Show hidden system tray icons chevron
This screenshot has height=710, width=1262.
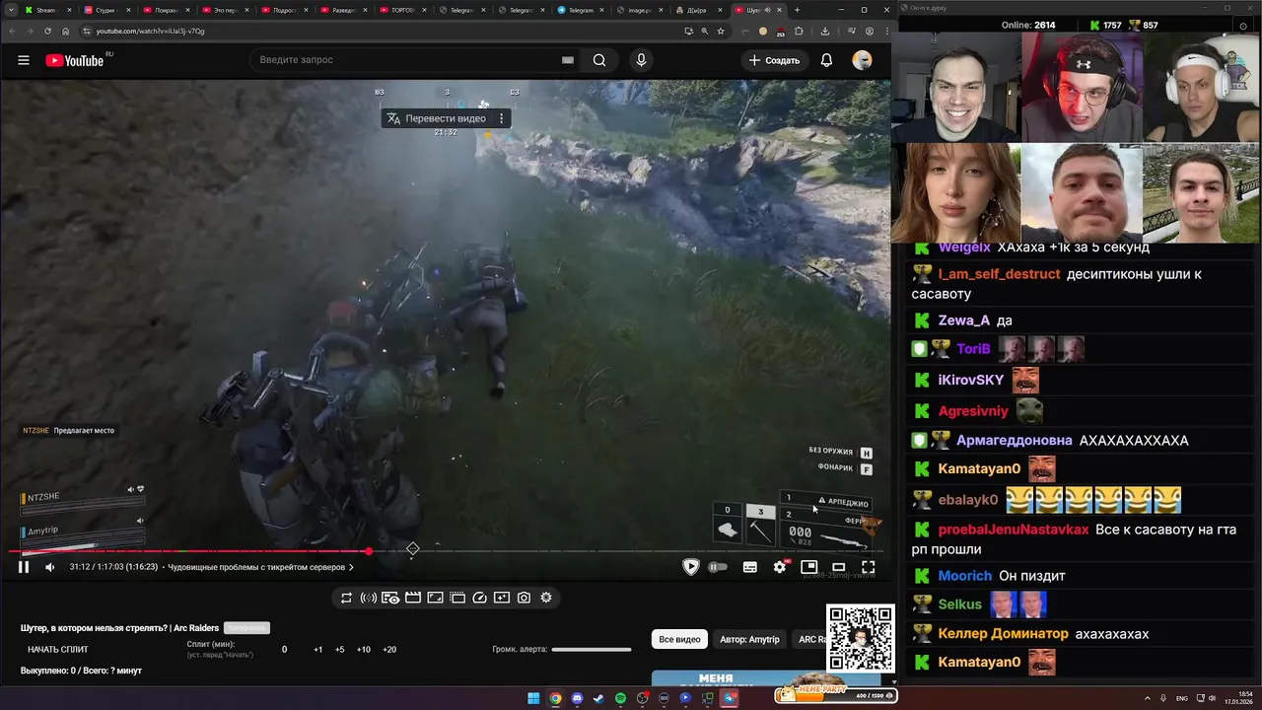tap(1148, 698)
